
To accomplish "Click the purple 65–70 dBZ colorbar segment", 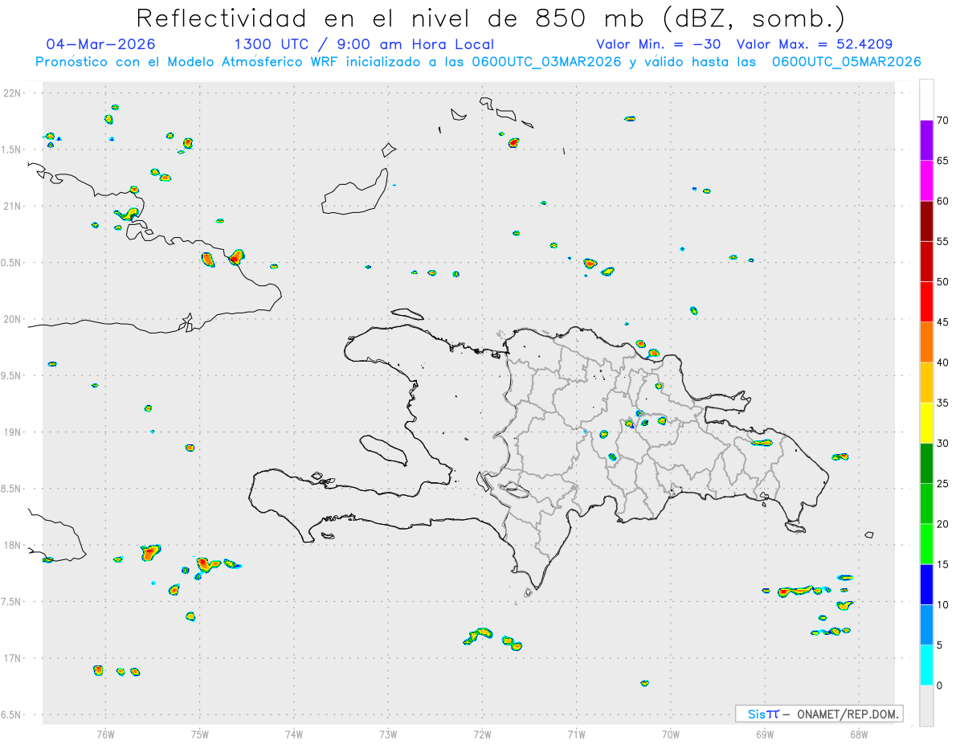I will pyautogui.click(x=926, y=141).
